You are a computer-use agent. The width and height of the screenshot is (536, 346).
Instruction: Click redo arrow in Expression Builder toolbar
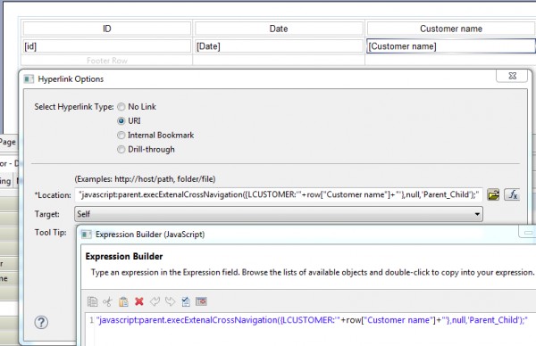pos(171,301)
